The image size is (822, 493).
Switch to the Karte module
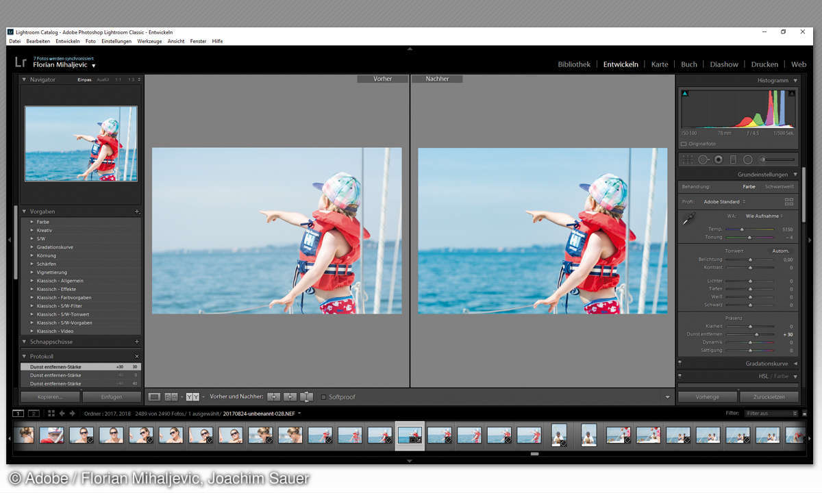pyautogui.click(x=660, y=64)
